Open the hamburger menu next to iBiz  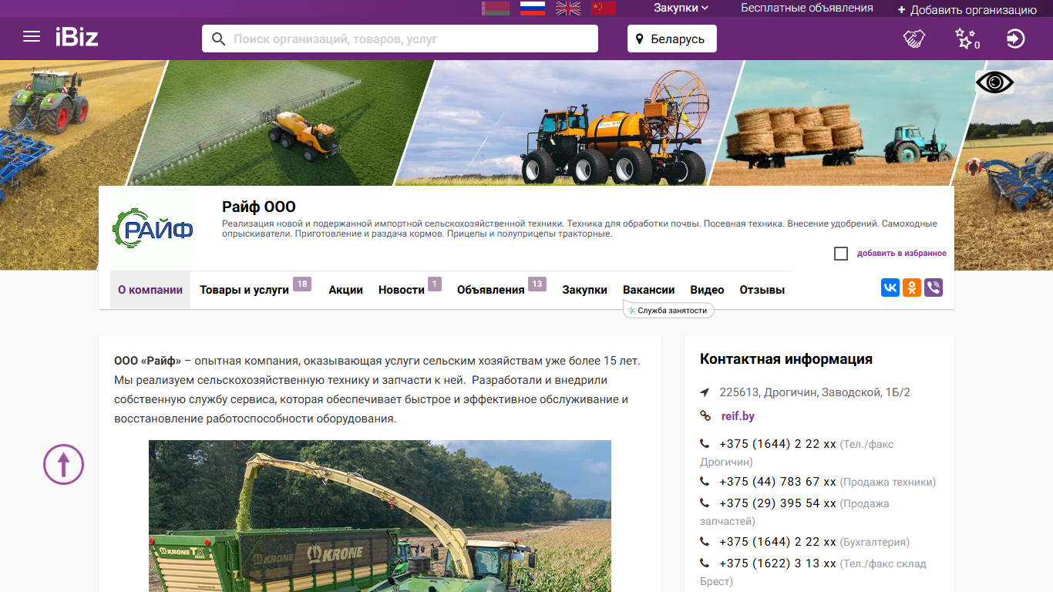coord(32,36)
